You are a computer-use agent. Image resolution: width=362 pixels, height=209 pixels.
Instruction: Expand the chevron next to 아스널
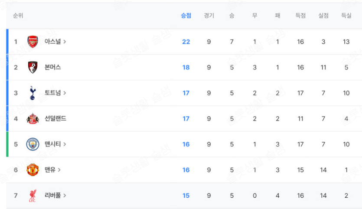pyautogui.click(x=65, y=42)
